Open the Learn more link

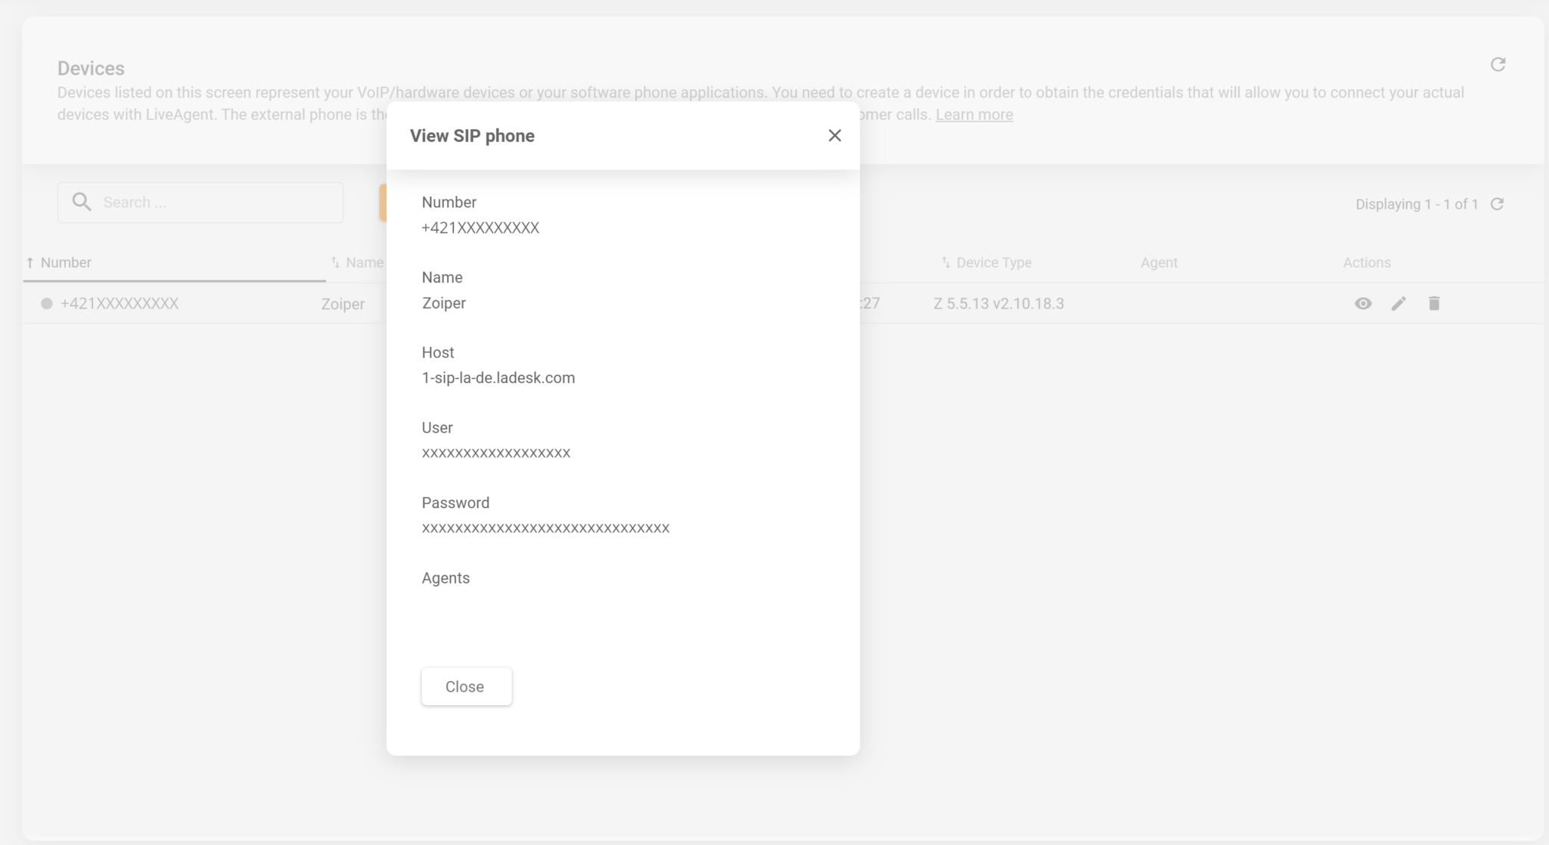click(974, 115)
